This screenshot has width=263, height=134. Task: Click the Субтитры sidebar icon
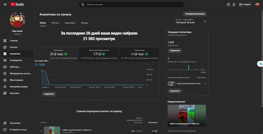(x=5, y=67)
